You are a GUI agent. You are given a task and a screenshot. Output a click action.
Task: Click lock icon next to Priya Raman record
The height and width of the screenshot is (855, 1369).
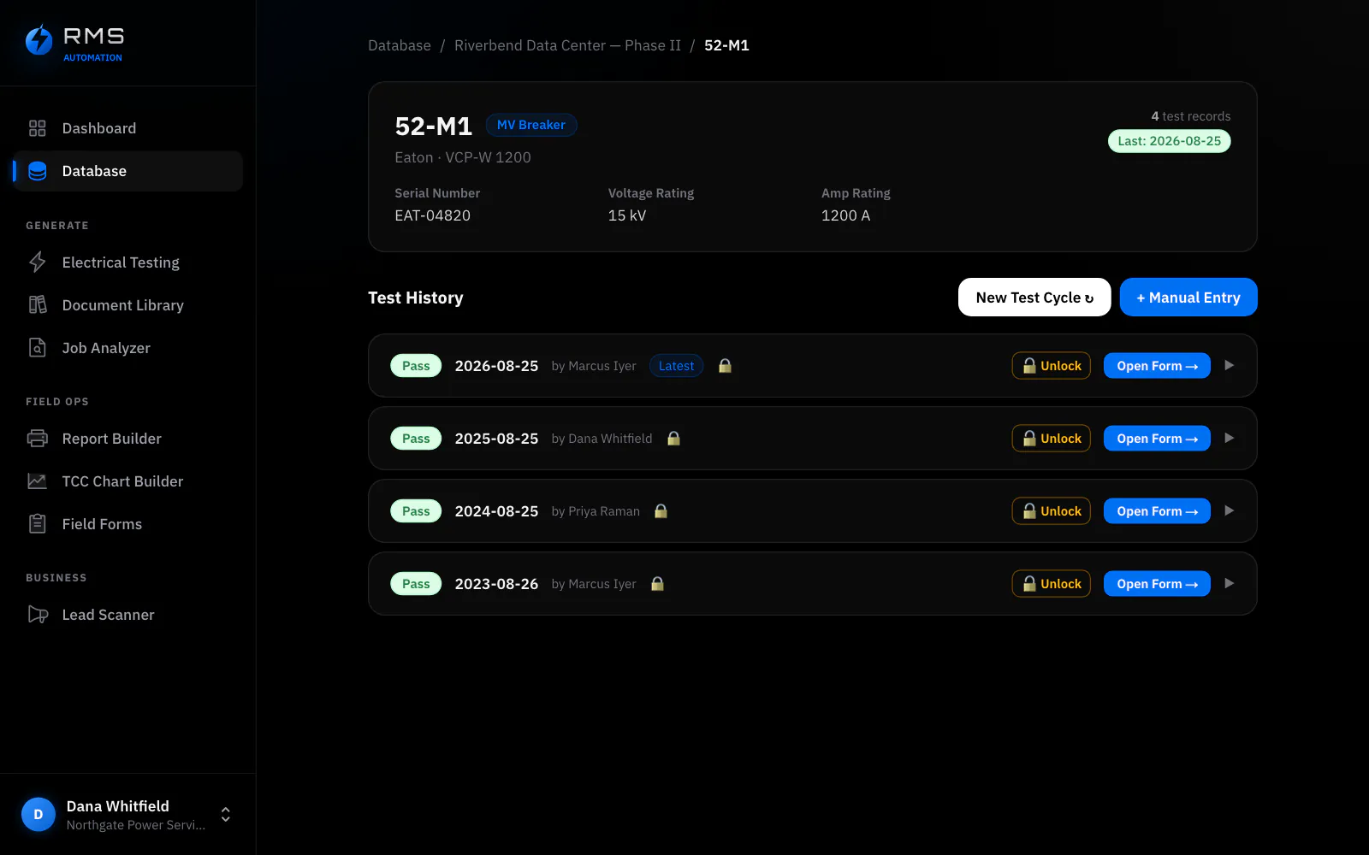click(661, 511)
